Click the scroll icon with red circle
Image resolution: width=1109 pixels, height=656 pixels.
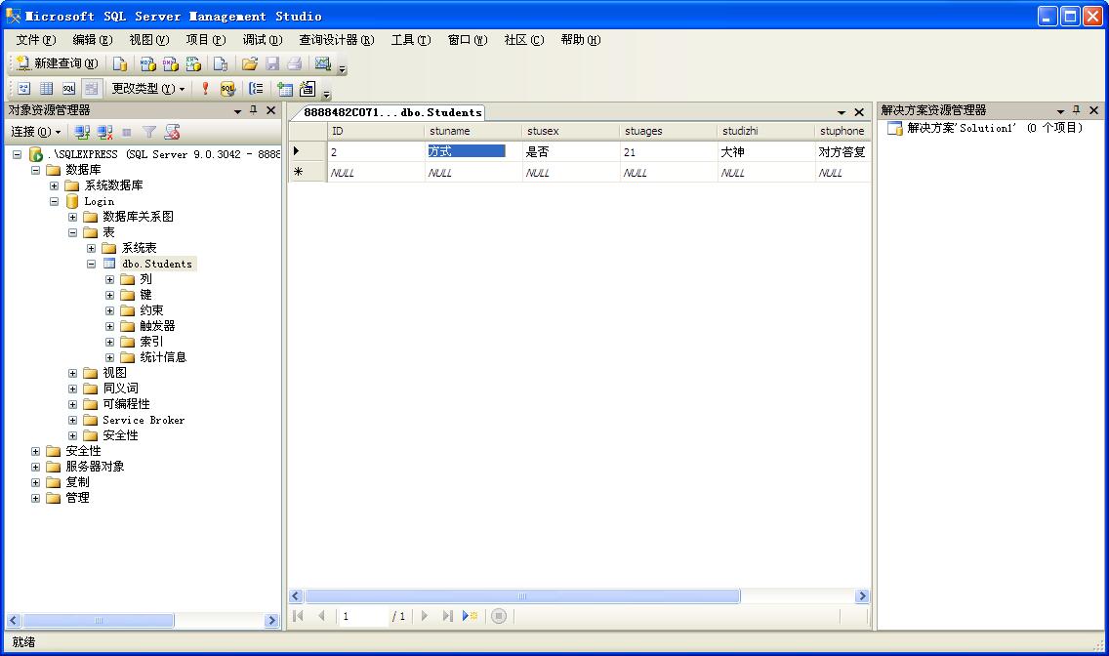[x=172, y=132]
